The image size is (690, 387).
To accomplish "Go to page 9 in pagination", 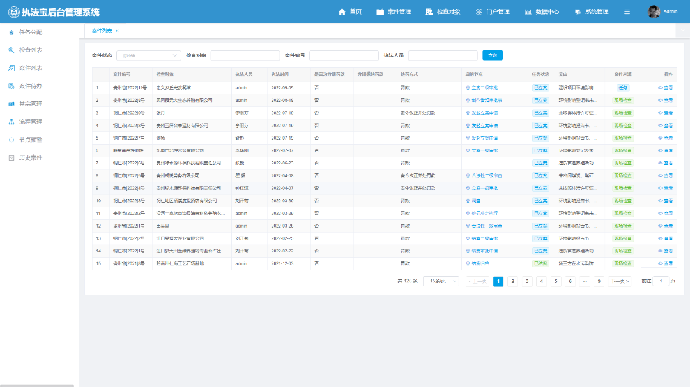I will click(x=599, y=281).
